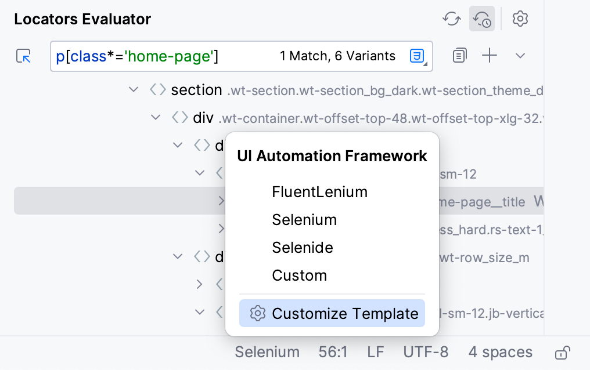The width and height of the screenshot is (590, 370).
Task: Open the Locators Evaluator settings gear
Action: pos(520,19)
